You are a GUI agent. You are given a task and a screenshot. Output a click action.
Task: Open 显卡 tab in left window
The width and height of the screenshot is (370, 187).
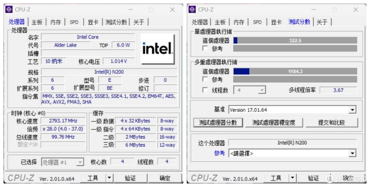coord(93,22)
